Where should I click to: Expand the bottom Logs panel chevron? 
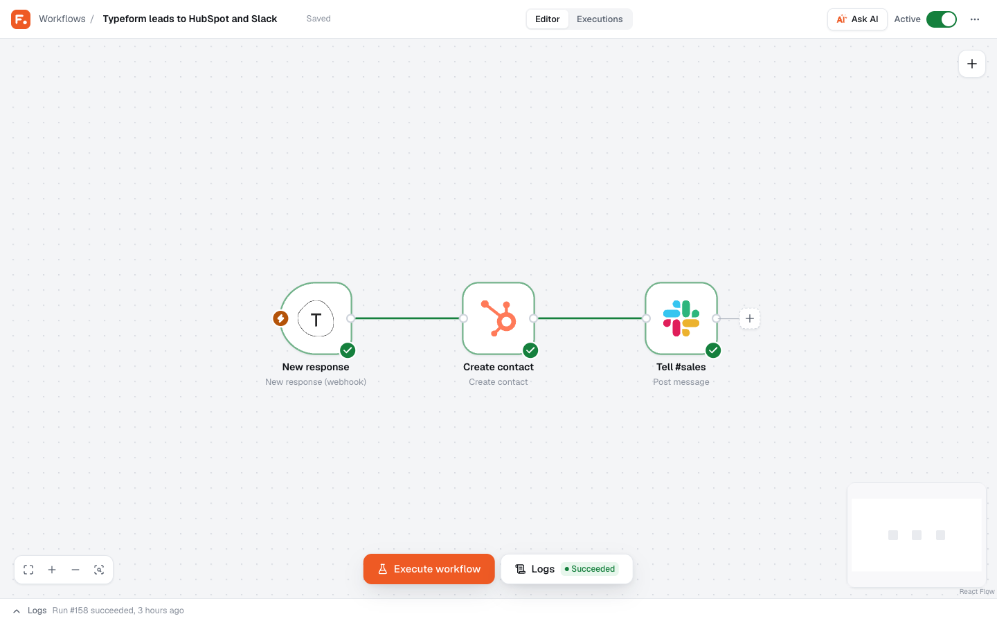coord(17,611)
